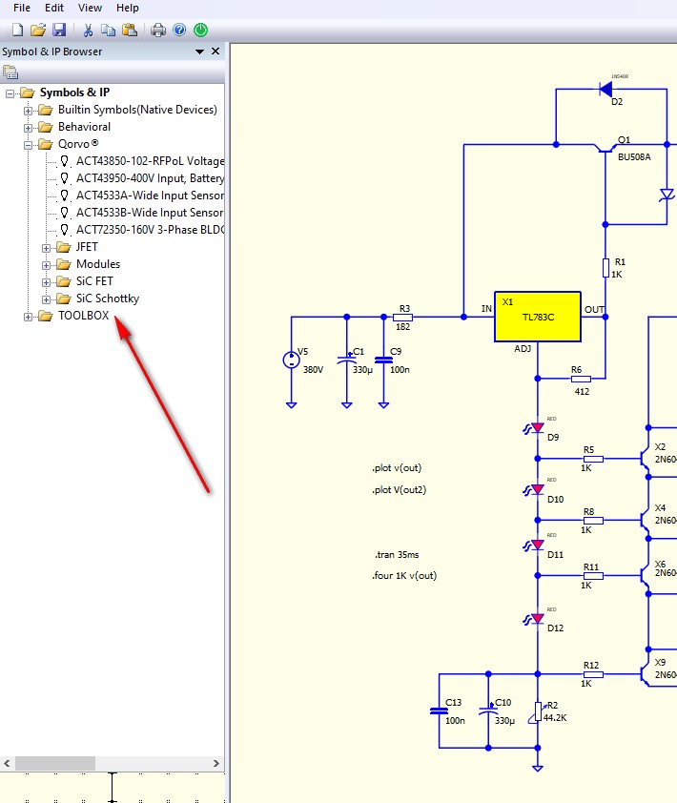Screen dimensions: 677x803
Task: Expand the SiC FET folder
Action: tap(46, 282)
